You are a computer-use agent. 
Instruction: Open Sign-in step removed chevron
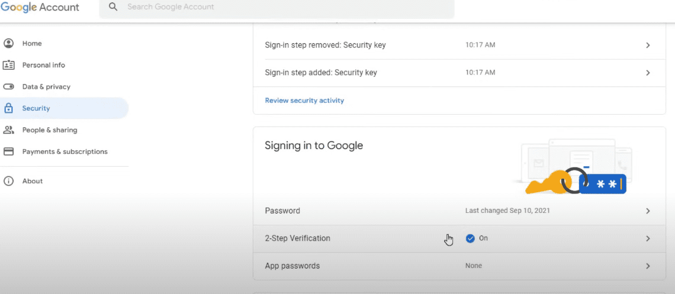(x=648, y=46)
